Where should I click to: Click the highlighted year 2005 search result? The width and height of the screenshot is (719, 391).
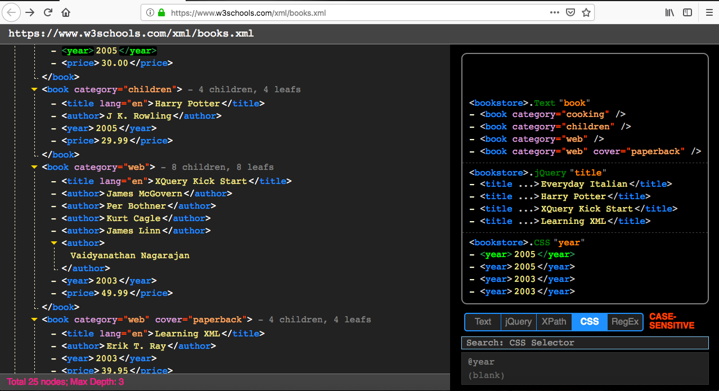(528, 254)
